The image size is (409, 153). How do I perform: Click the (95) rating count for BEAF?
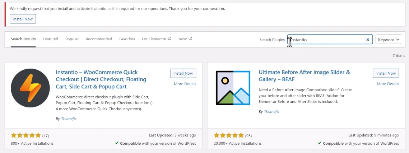click(248, 136)
